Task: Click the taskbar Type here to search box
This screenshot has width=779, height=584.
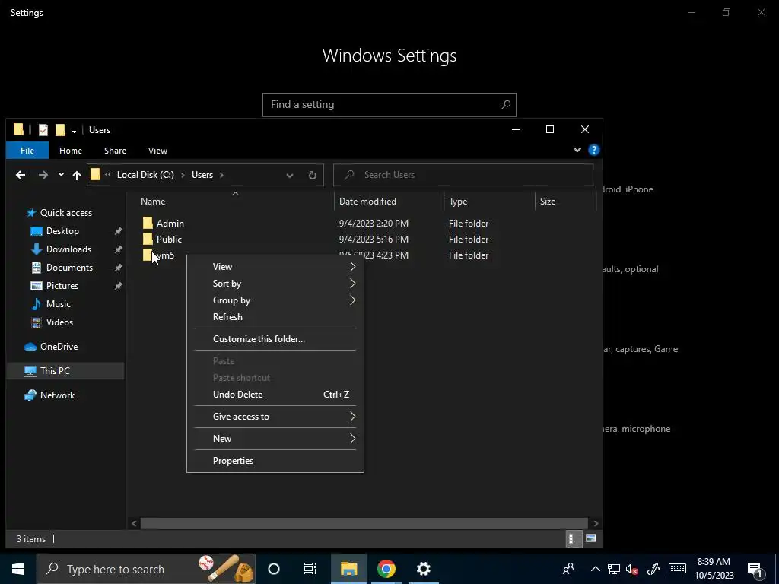Action: [x=146, y=569]
